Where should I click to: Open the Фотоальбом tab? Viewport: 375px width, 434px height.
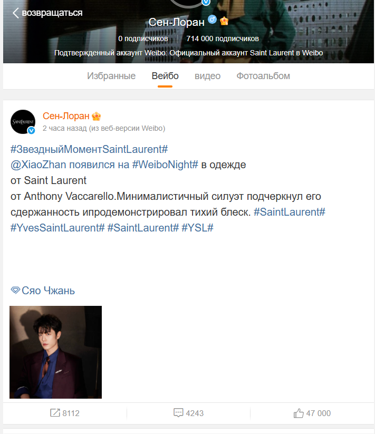pos(263,76)
